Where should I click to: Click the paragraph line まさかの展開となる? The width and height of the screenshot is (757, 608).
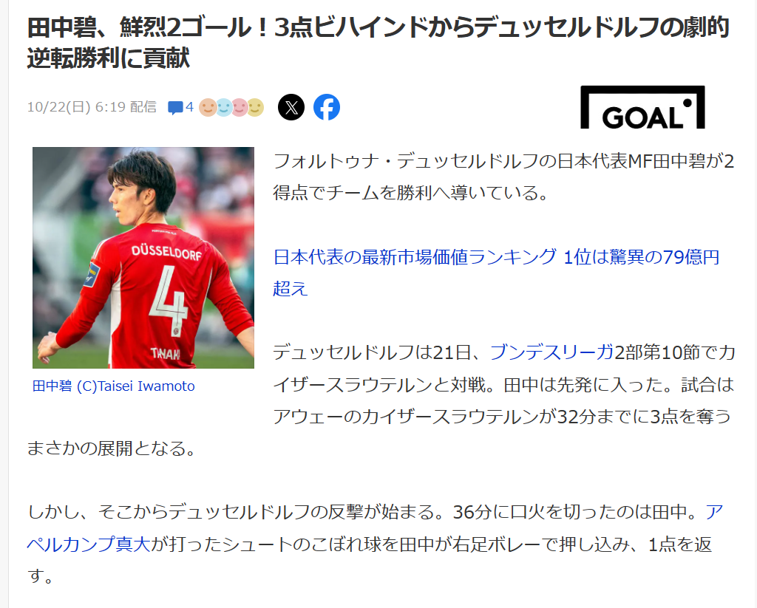click(112, 448)
